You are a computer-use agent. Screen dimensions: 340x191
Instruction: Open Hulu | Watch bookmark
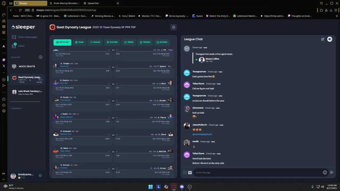pos(127,16)
